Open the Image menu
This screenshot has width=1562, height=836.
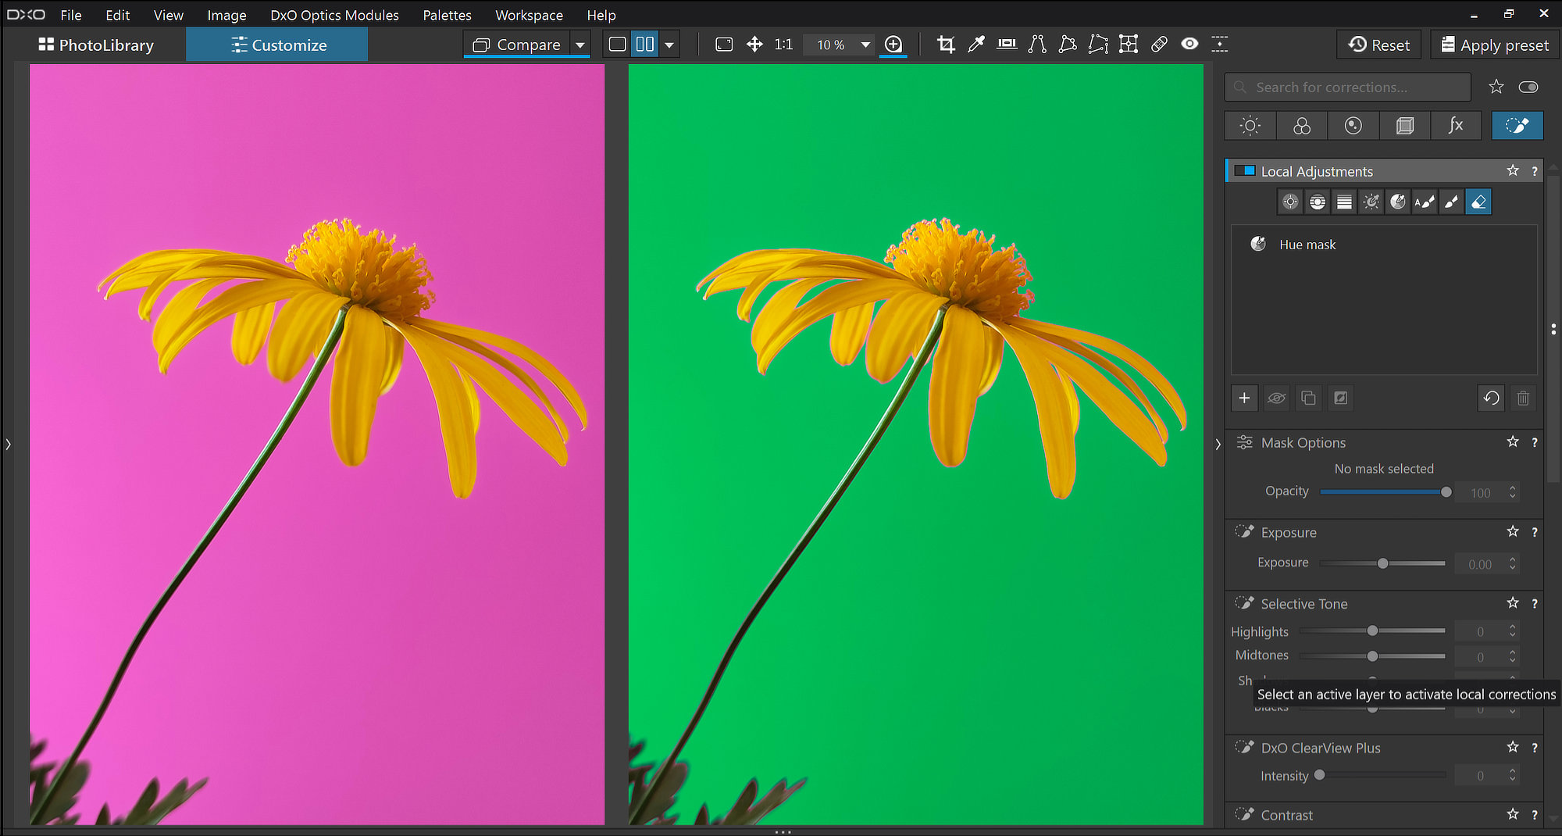click(226, 15)
